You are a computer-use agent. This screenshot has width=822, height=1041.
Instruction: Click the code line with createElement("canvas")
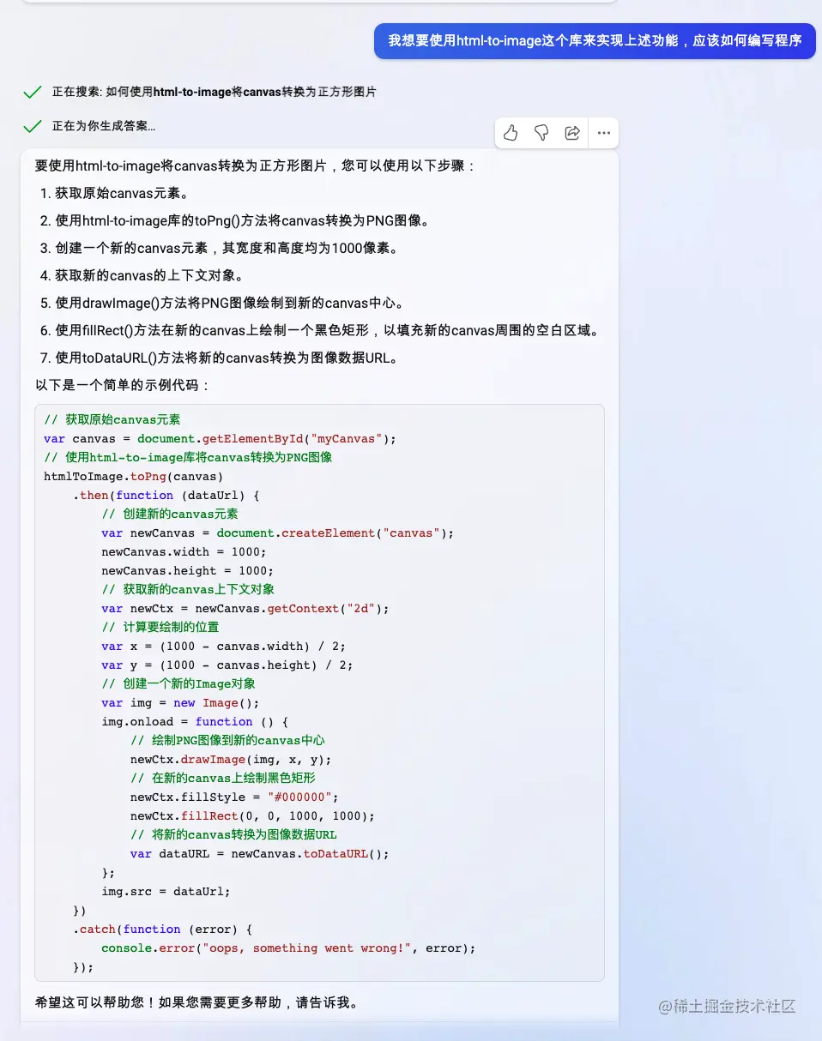tap(278, 533)
